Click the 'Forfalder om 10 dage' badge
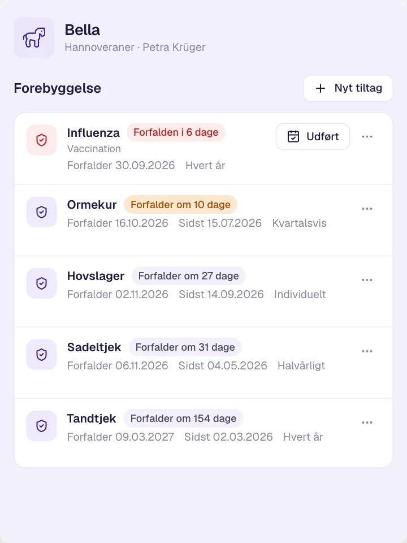 (x=180, y=205)
